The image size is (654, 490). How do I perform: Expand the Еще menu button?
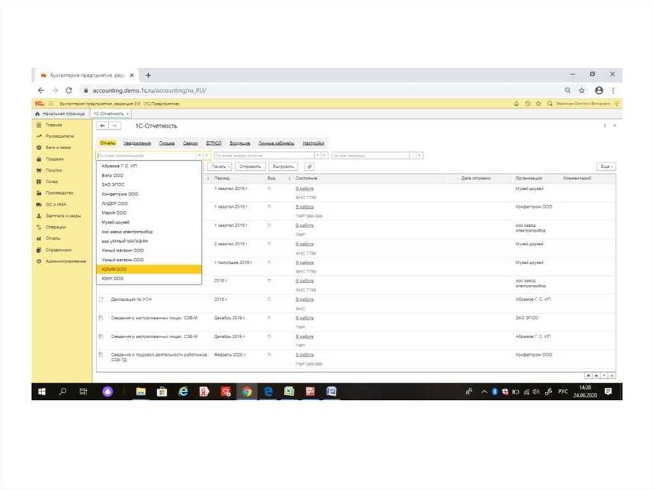coord(605,166)
